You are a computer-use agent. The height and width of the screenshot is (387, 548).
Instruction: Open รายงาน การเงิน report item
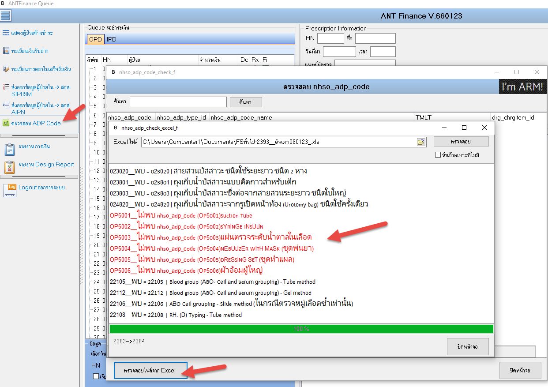[x=27, y=149]
